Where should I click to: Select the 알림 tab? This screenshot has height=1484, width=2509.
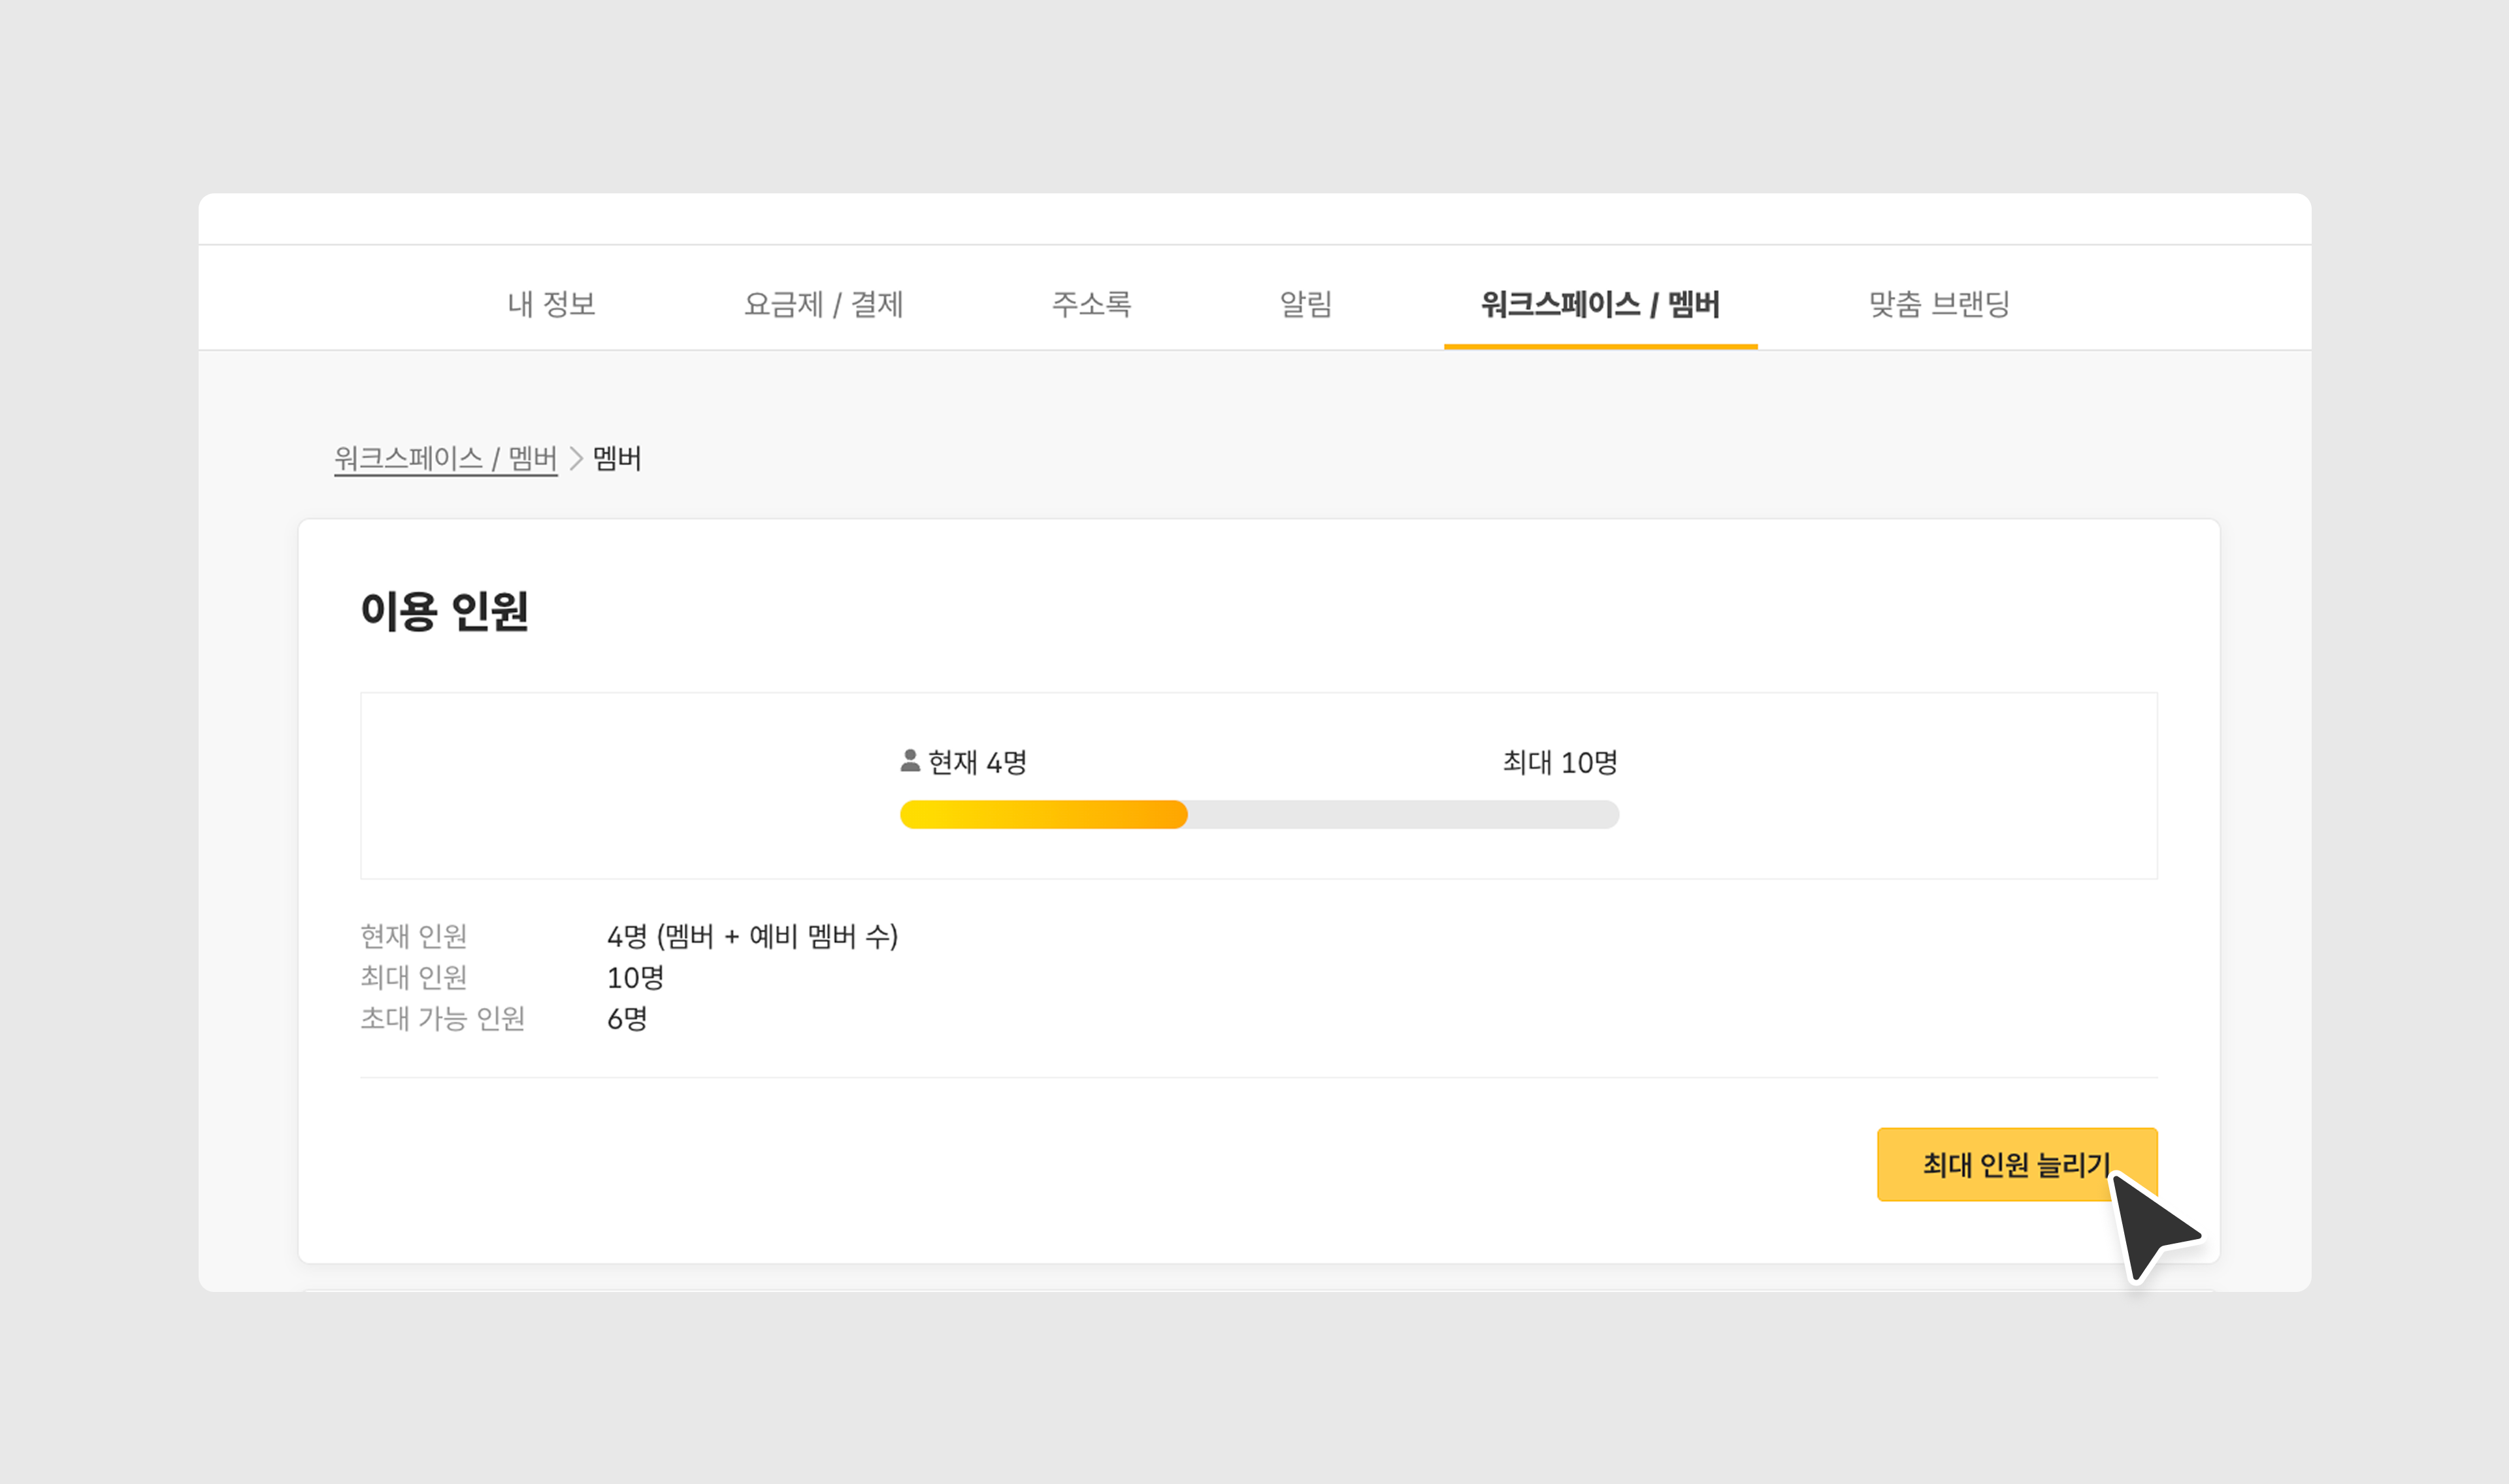[x=1306, y=303]
